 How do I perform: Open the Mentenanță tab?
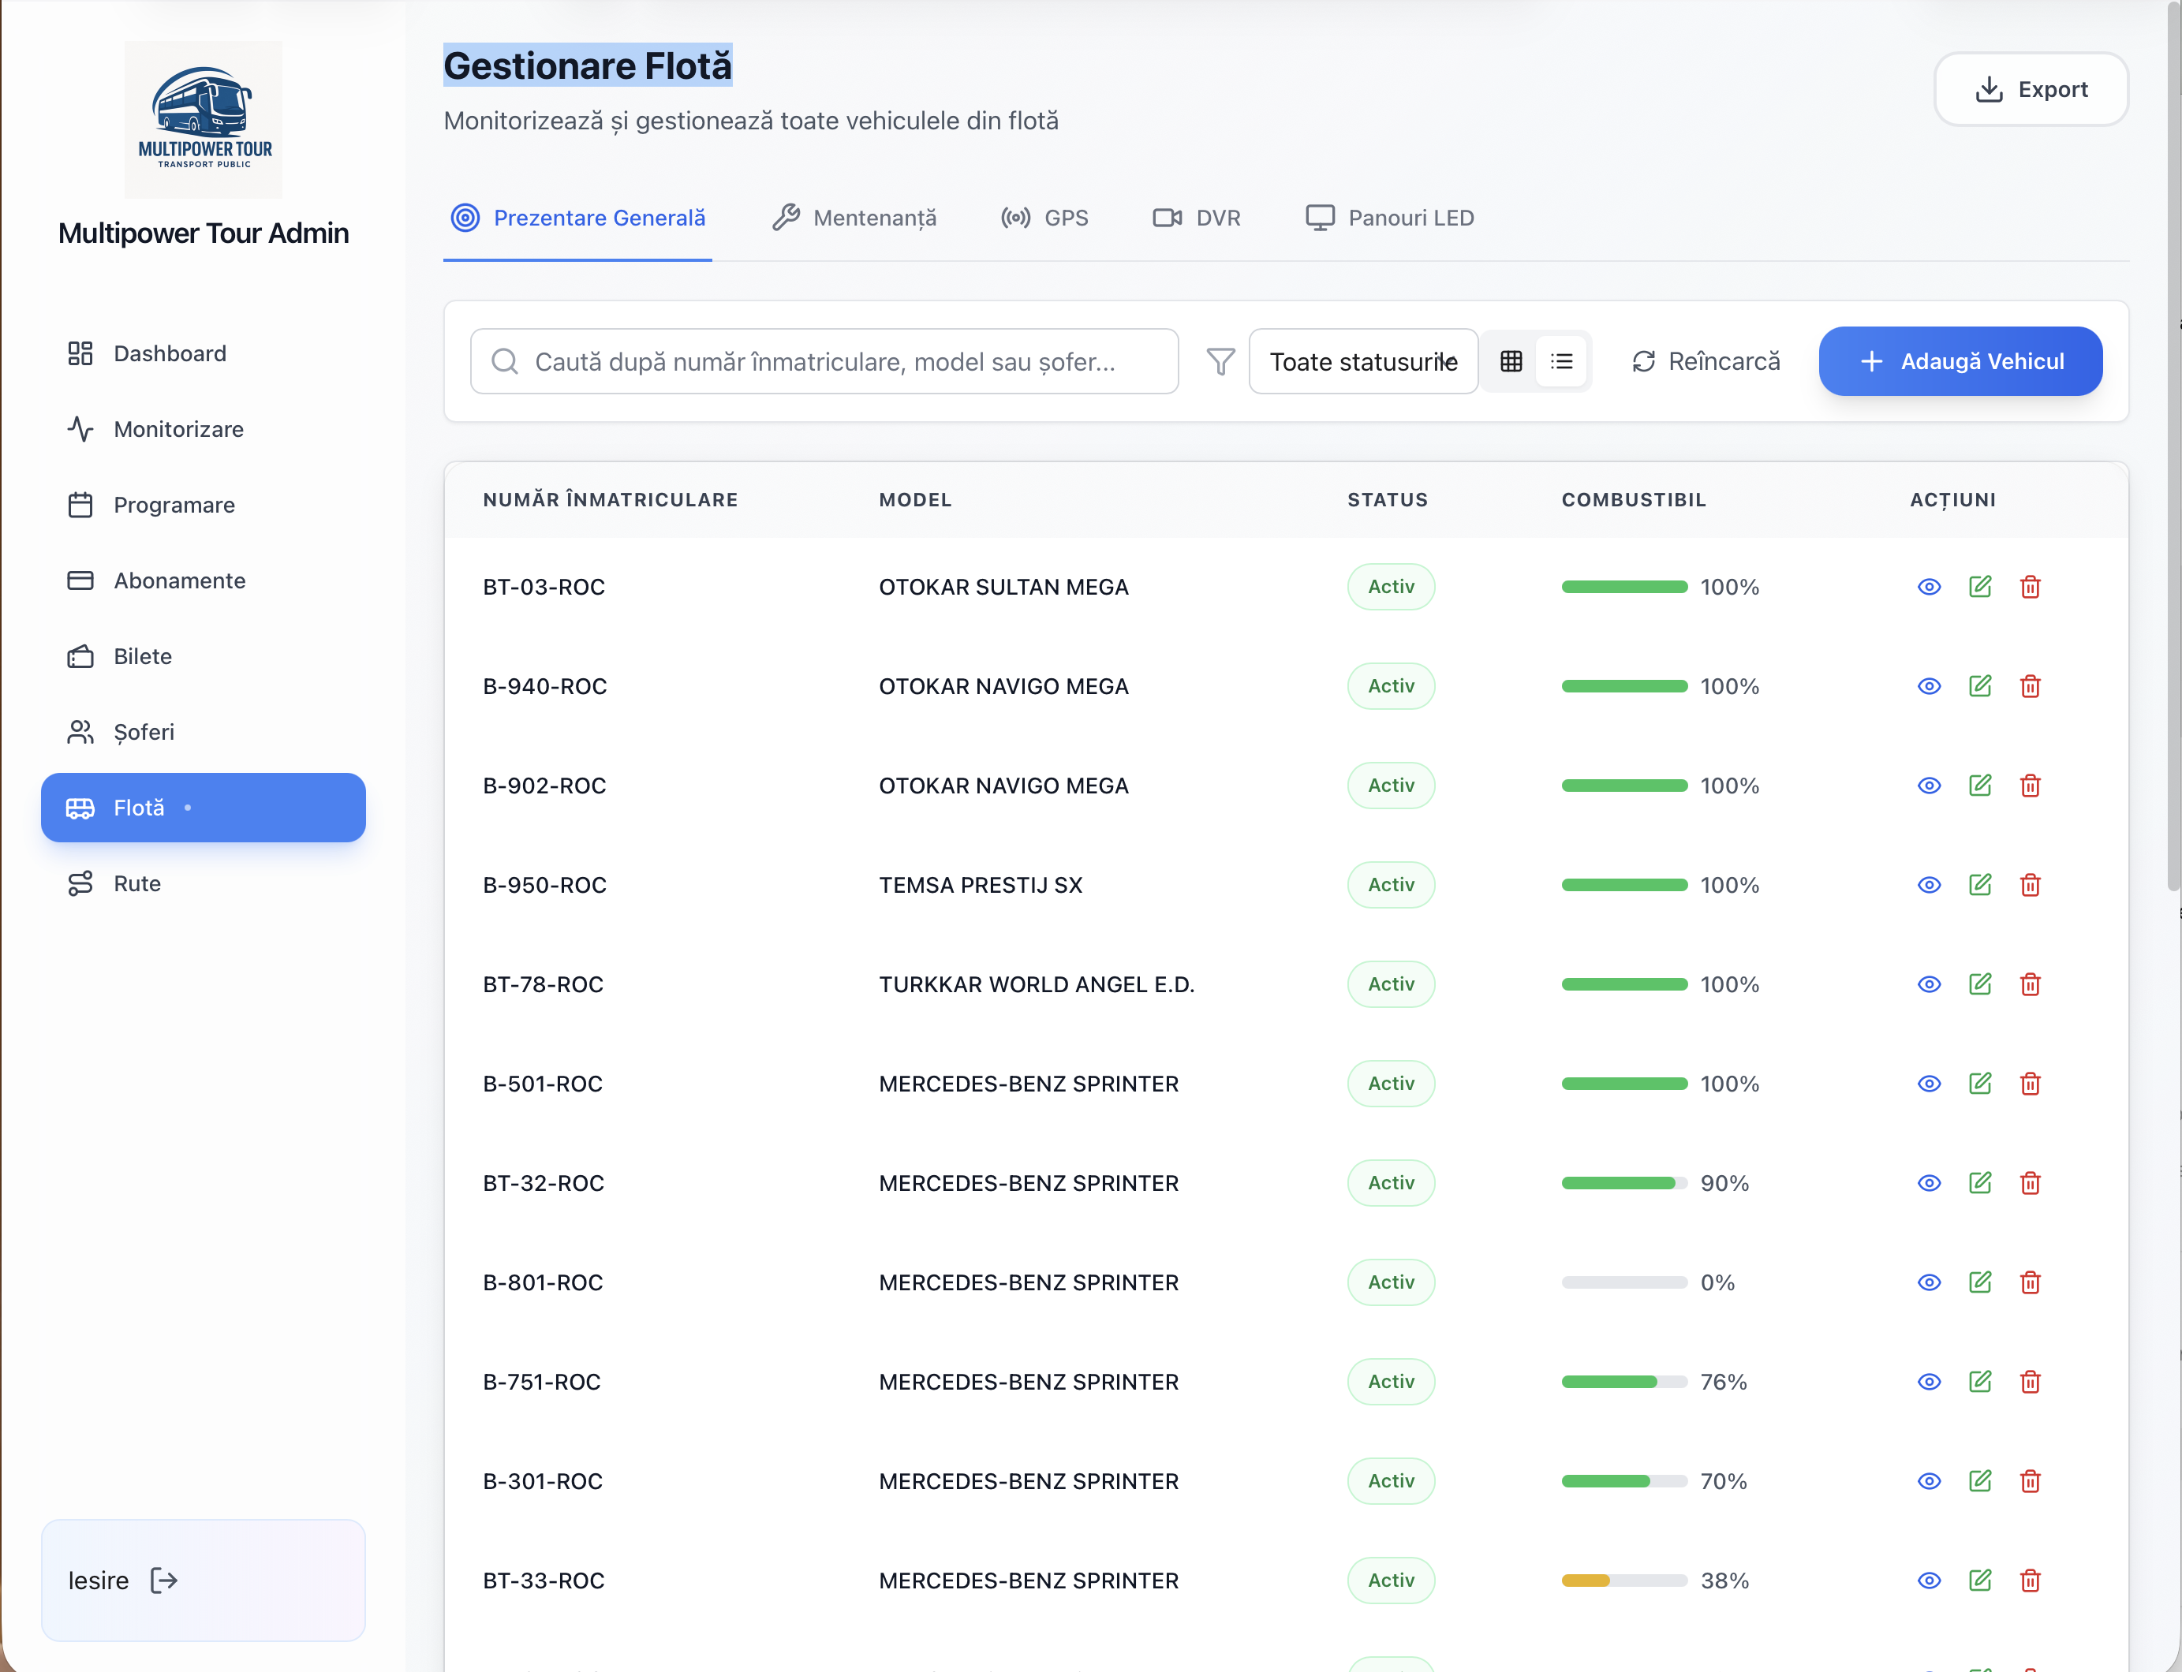coord(854,218)
